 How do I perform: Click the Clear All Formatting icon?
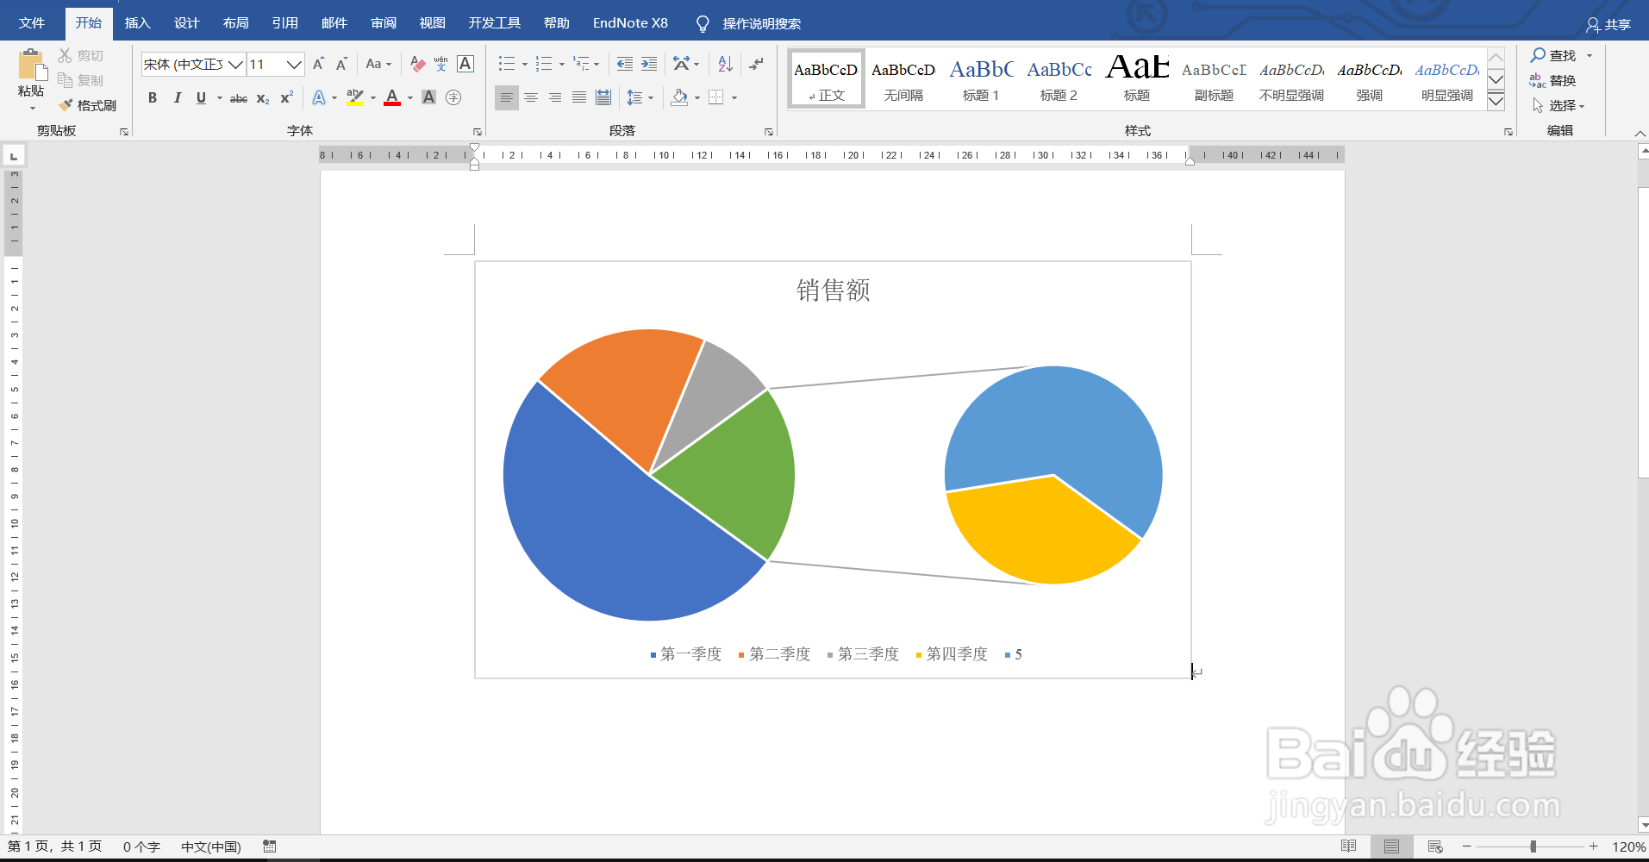pos(417,64)
